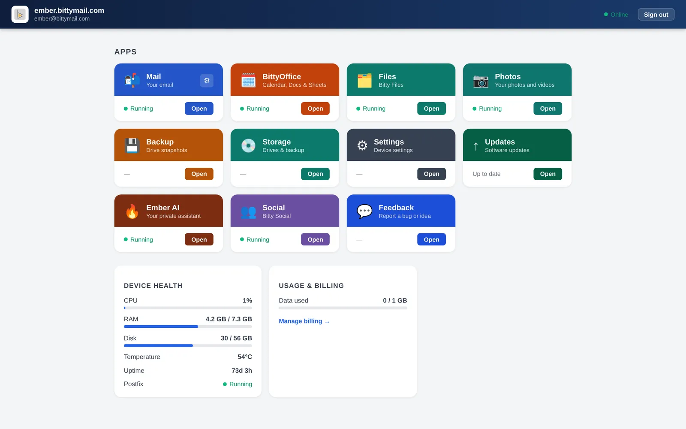Click the Feedback speech bubble icon
Screen dimensions: 686x429
point(364,211)
